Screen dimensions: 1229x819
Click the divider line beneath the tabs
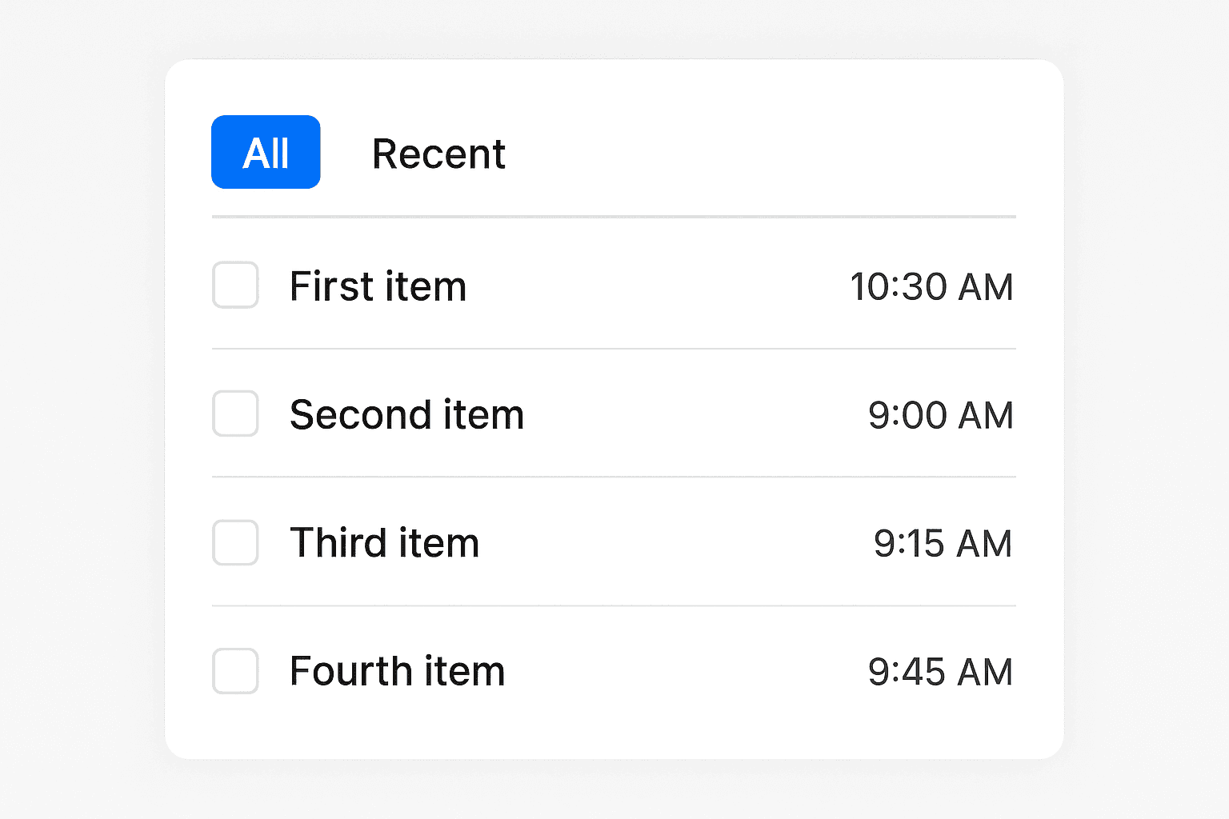coord(614,217)
